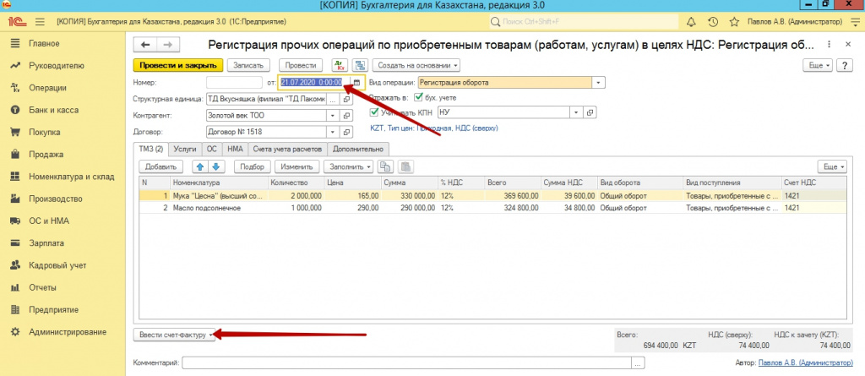Click Добавить row button
This screenshot has height=376, width=865.
click(x=160, y=166)
